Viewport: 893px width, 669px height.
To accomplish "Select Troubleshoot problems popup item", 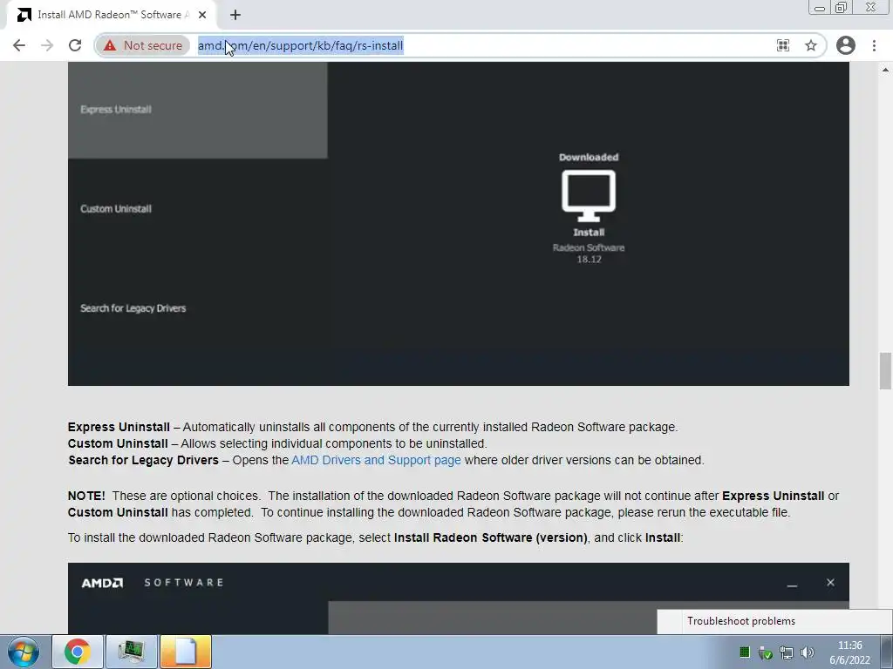I will coord(741,621).
